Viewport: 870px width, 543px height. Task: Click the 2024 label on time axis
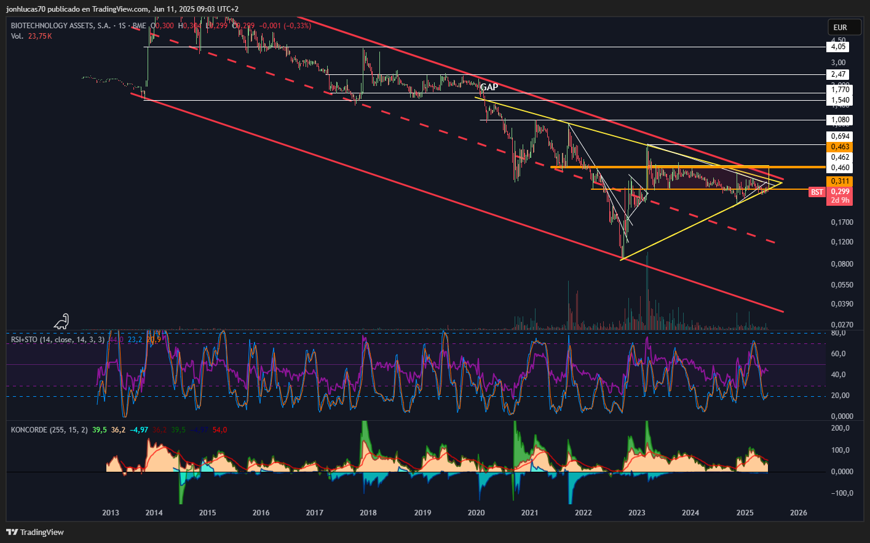click(x=690, y=513)
